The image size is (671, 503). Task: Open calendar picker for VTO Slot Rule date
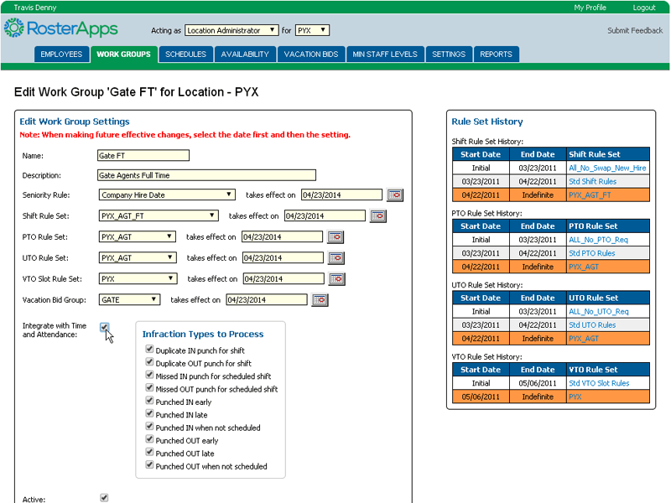[x=336, y=279]
